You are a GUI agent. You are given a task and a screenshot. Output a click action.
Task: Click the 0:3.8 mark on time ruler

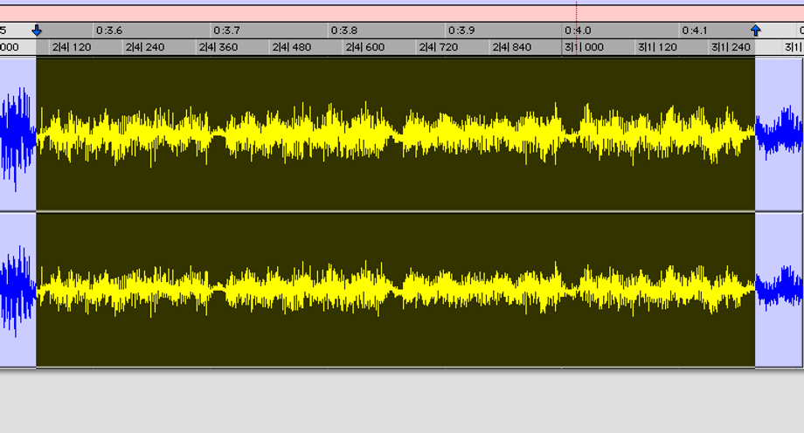pyautogui.click(x=344, y=31)
